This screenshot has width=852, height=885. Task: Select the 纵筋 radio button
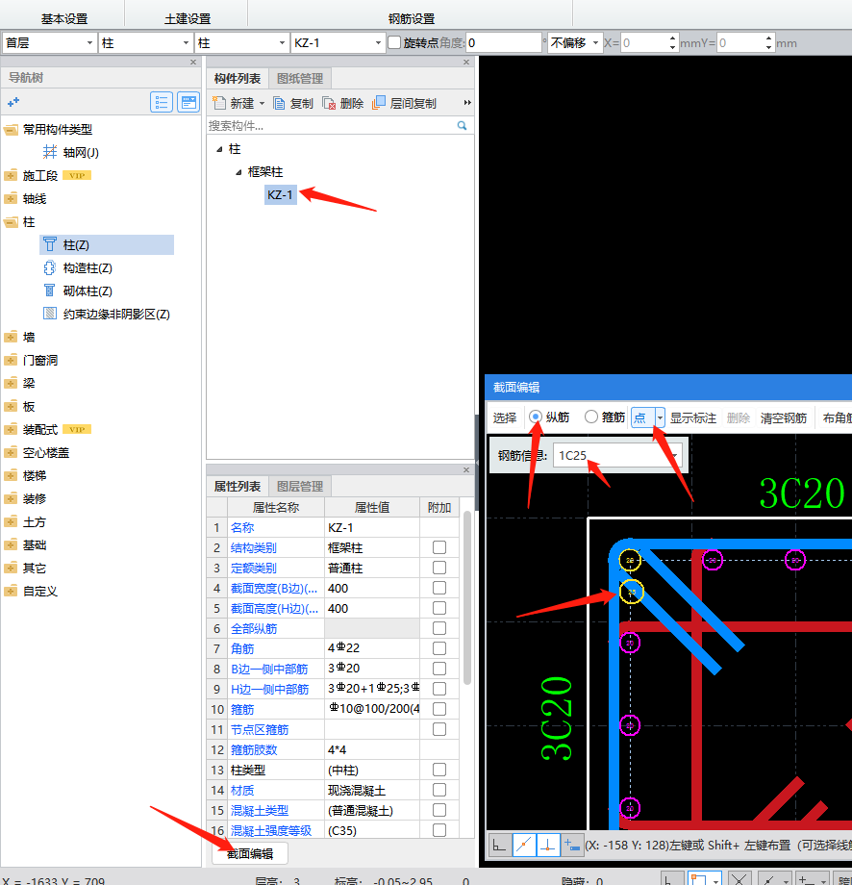pyautogui.click(x=536, y=417)
